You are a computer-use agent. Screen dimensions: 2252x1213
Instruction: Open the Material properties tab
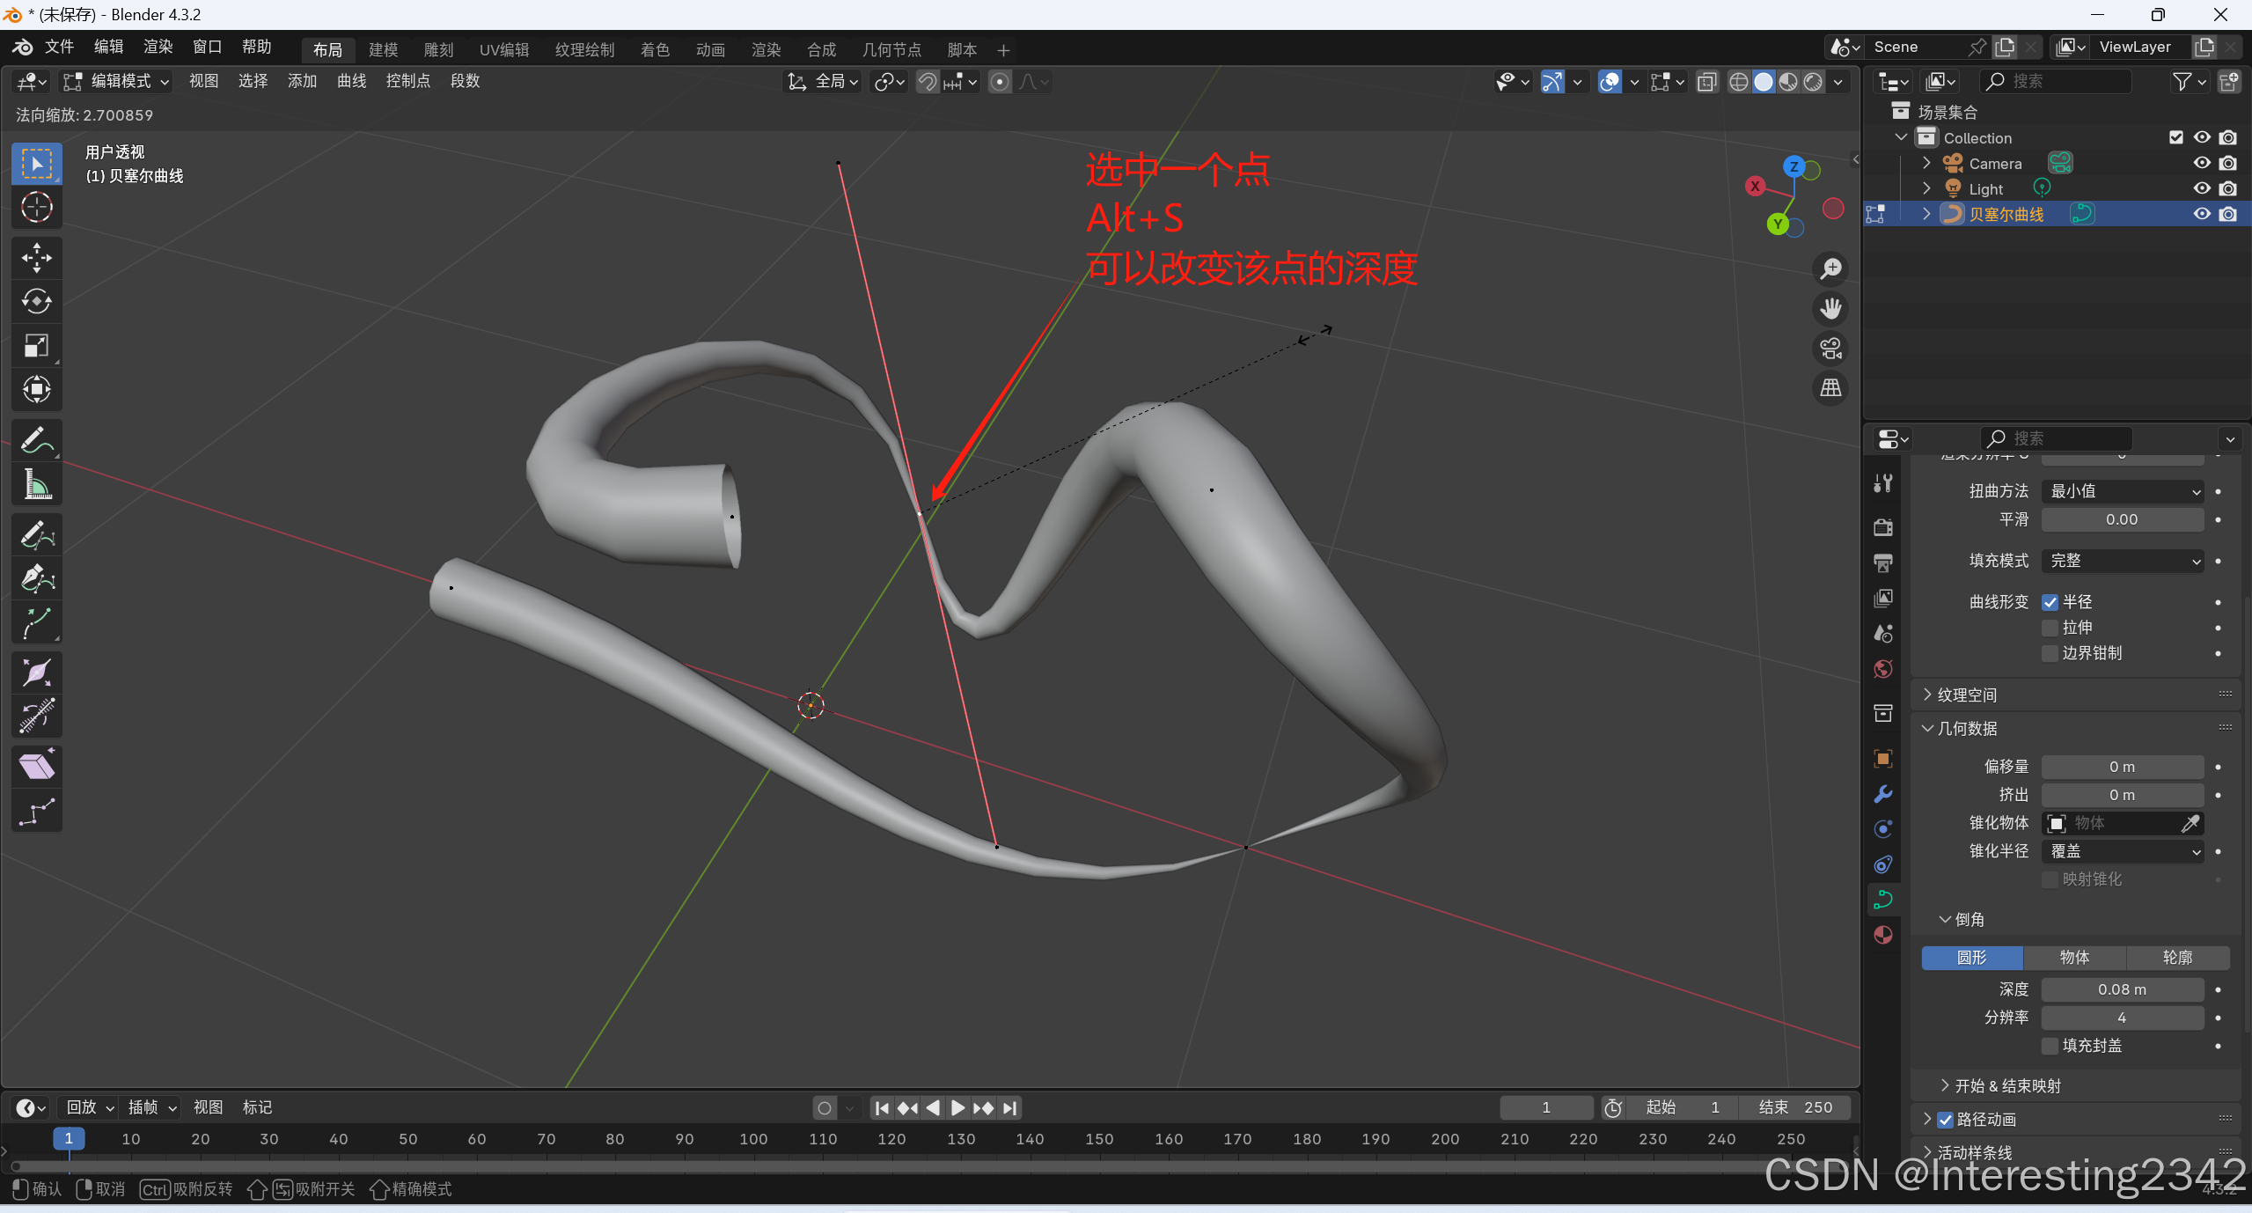click(1883, 935)
